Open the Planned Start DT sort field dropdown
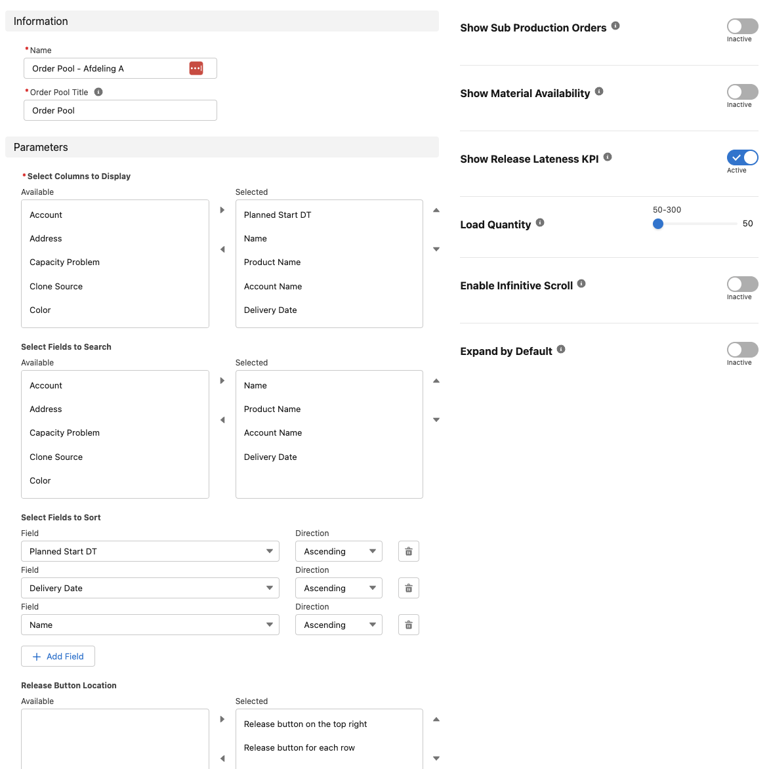 pyautogui.click(x=150, y=551)
